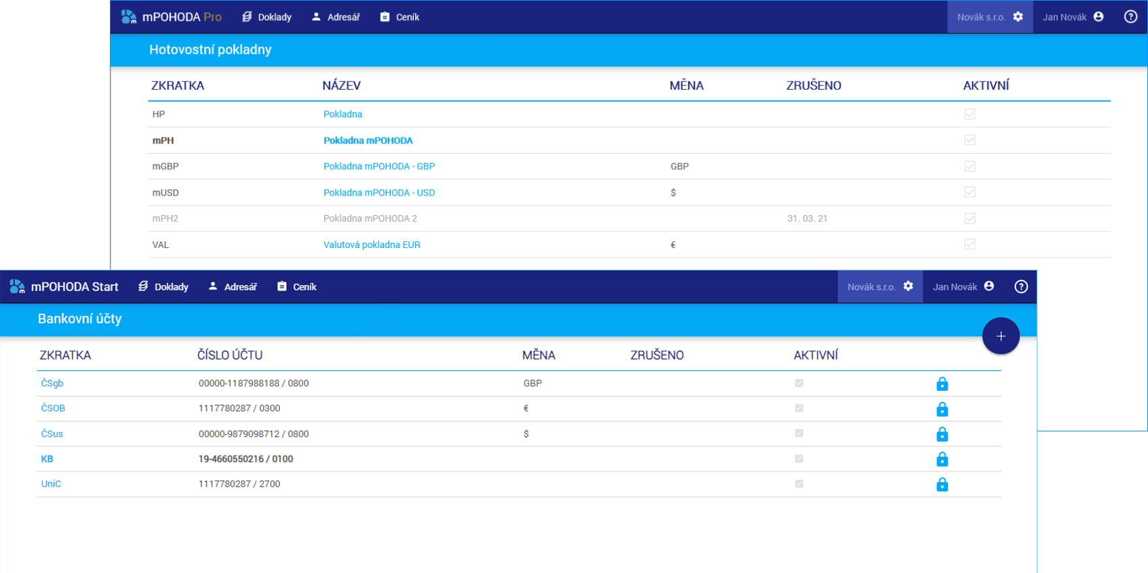Click the lock icon for KB account
Viewport: 1148px width, 573px height.
point(942,459)
